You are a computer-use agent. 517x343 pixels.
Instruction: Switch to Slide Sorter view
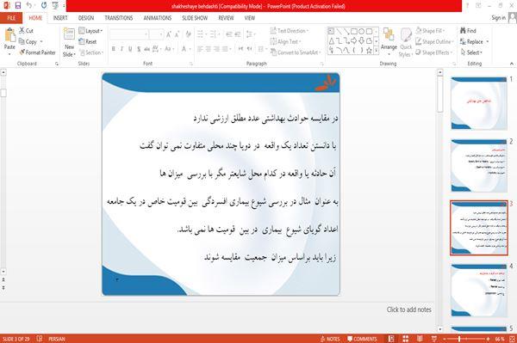(405, 339)
